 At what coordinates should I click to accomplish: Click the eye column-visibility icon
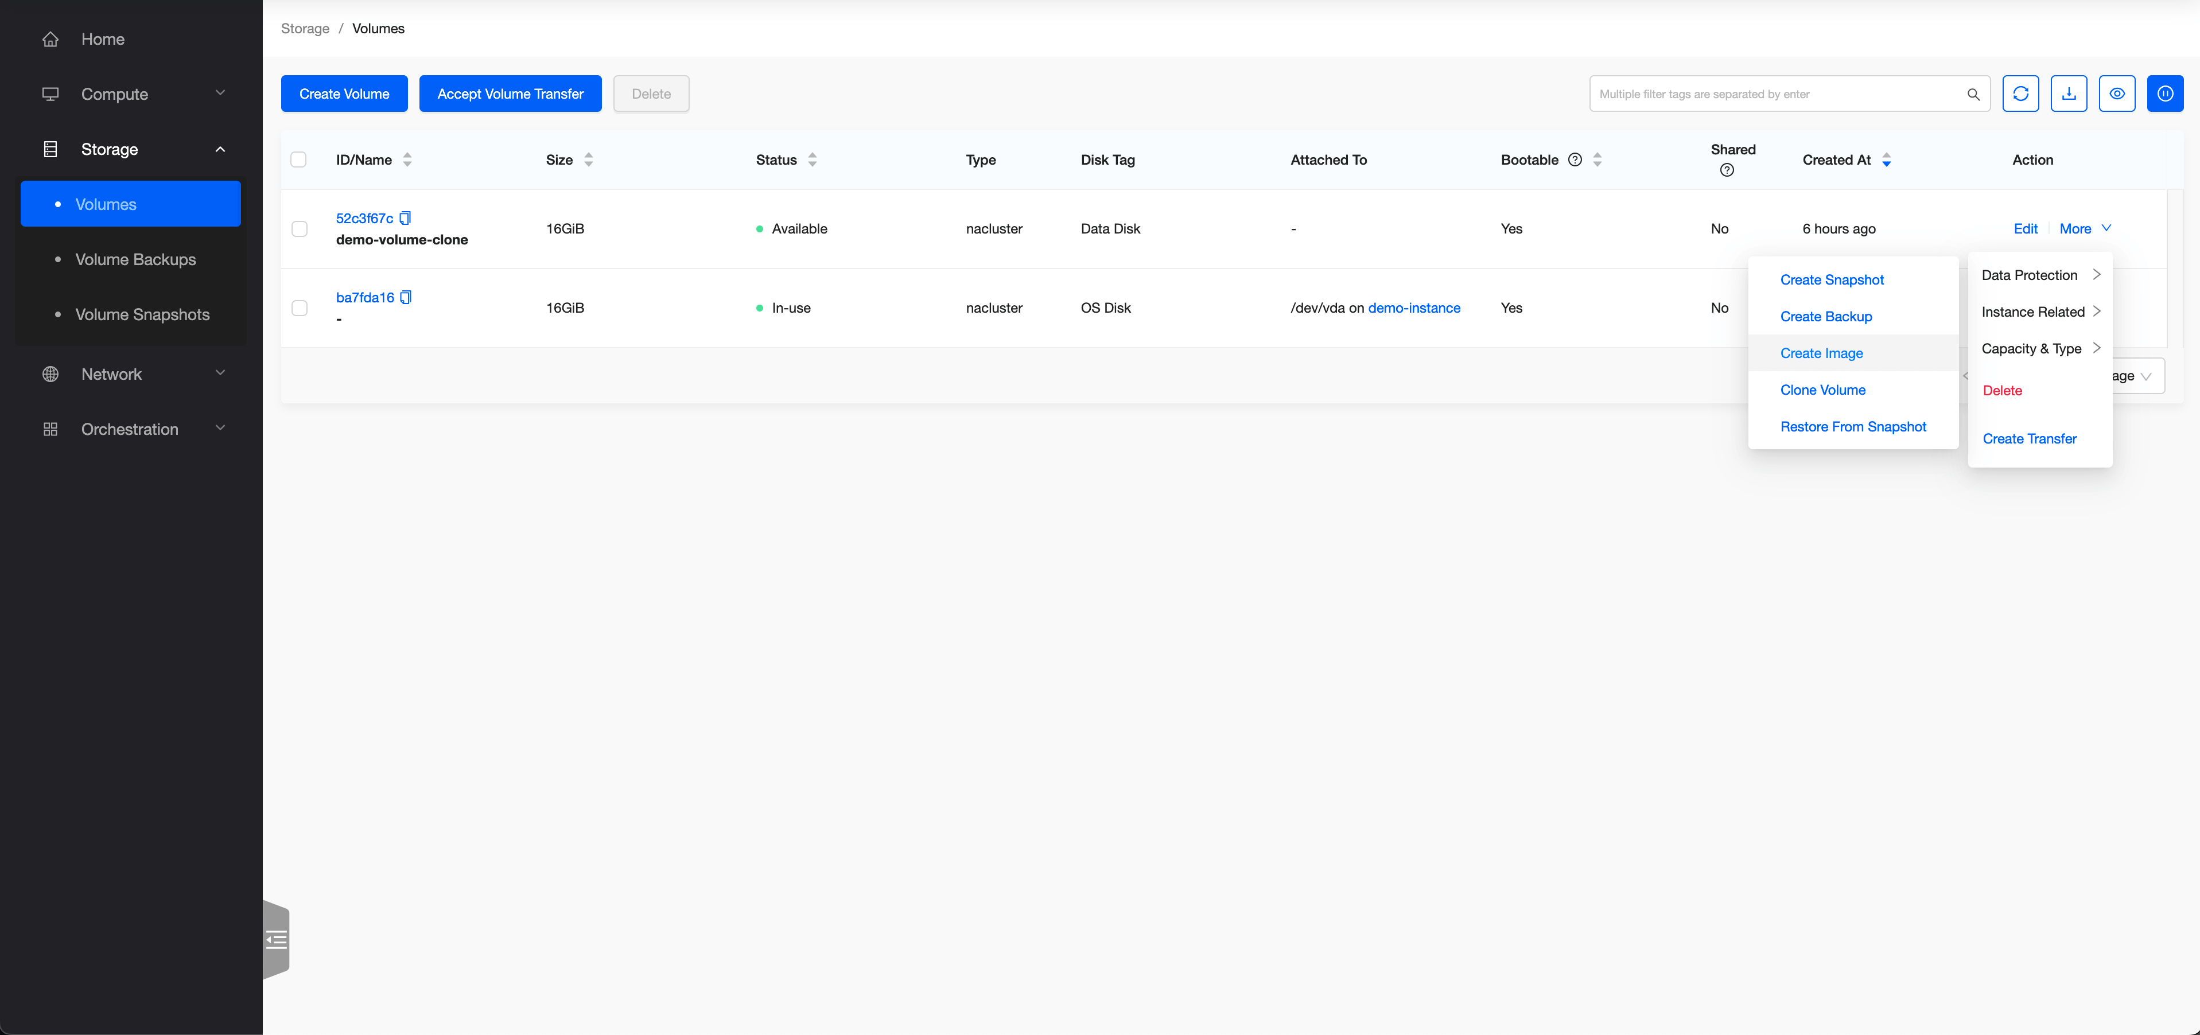point(2116,94)
